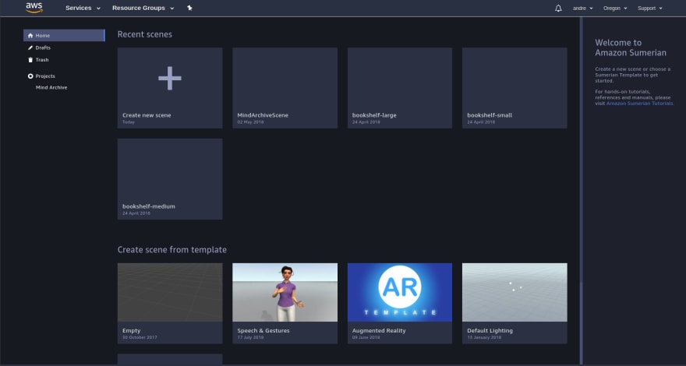This screenshot has width=686, height=366.
Task: Open the bookshelf-small scene card
Action: 514,88
